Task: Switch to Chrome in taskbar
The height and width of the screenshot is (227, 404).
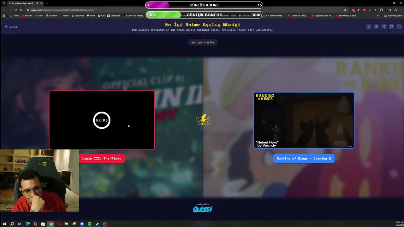Action: point(51,224)
